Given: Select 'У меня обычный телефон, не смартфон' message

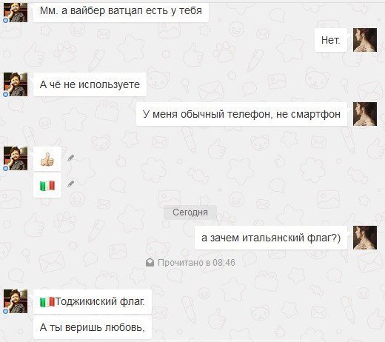Looking at the screenshot, I should click(x=241, y=114).
